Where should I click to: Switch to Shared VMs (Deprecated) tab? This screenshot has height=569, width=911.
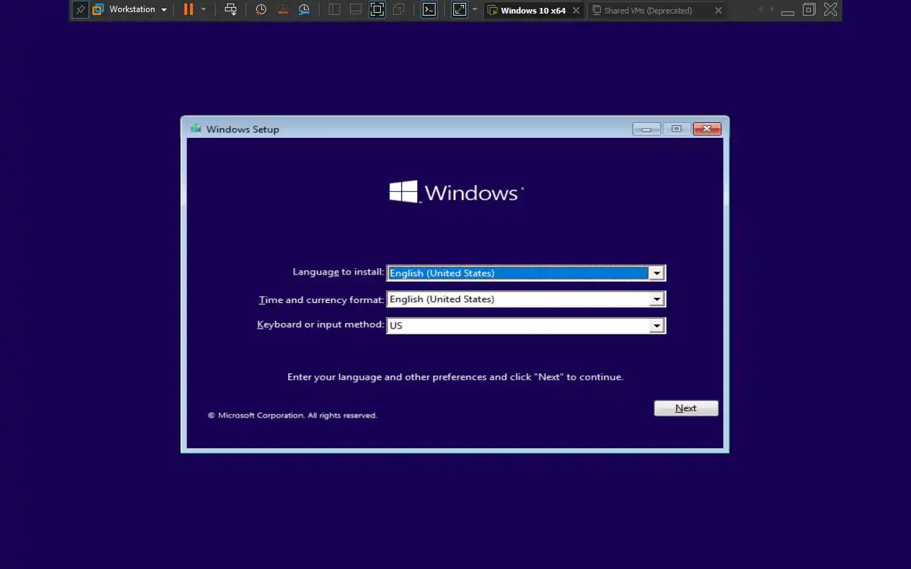pos(648,11)
